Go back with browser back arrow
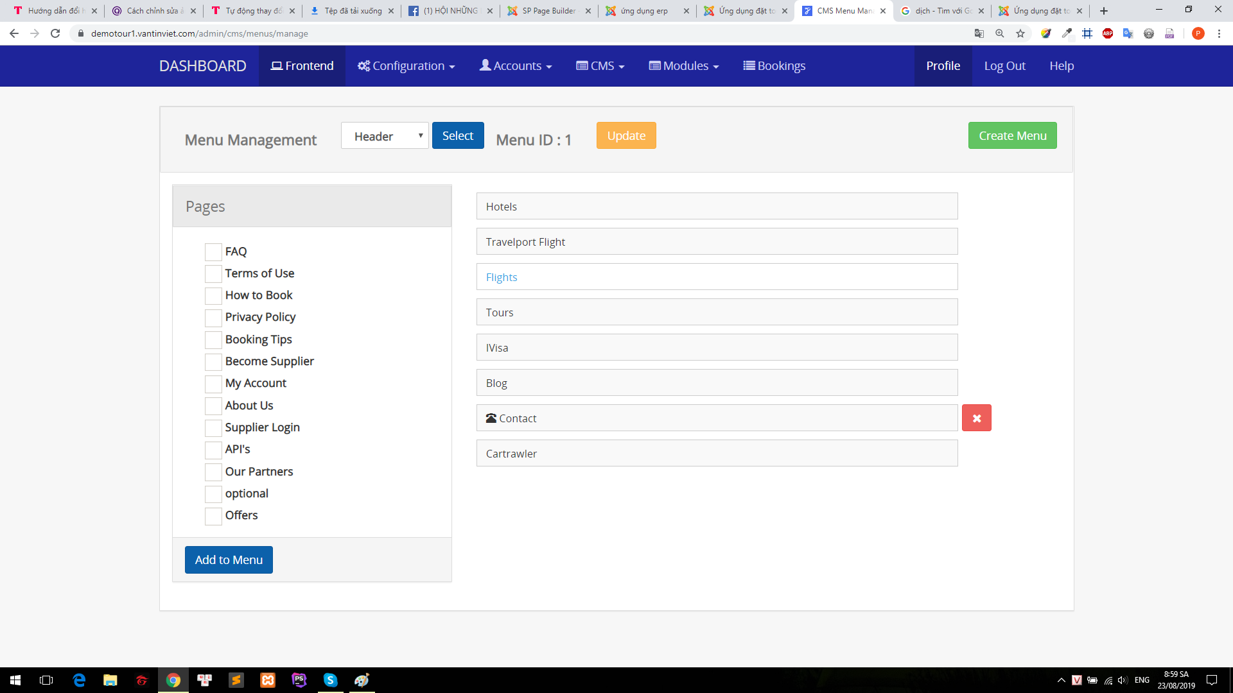1233x693 pixels. (14, 33)
